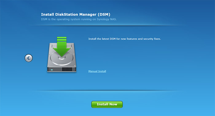Click the blue LED light on the hard drive
This screenshot has height=116, width=215.
[x=52, y=70]
